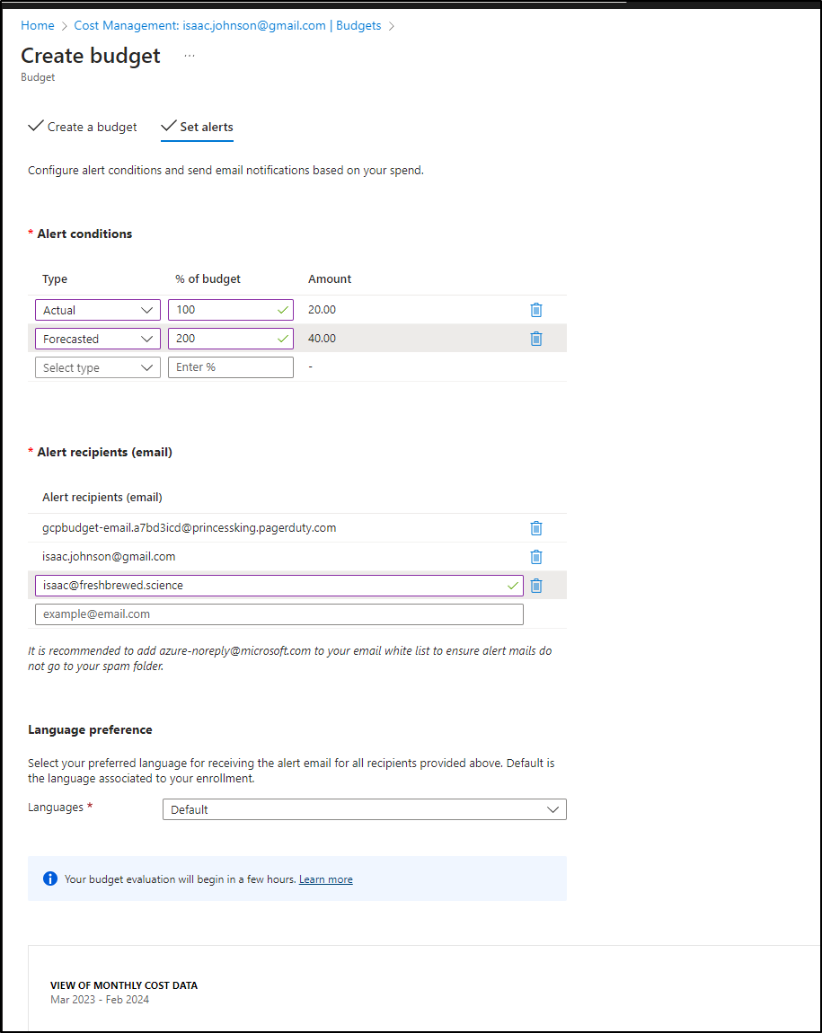Viewport: 822px width, 1033px height.
Task: Select the 20.00 amount value
Action: [323, 310]
